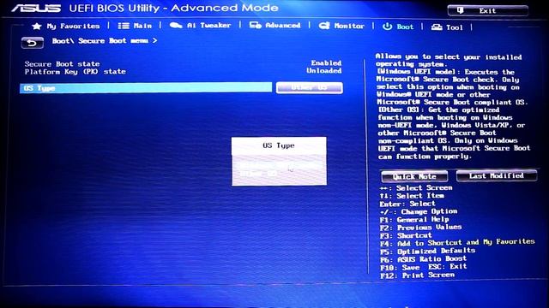This screenshot has width=549, height=308.
Task: Open the My Favorites tab
Action: click(66, 27)
